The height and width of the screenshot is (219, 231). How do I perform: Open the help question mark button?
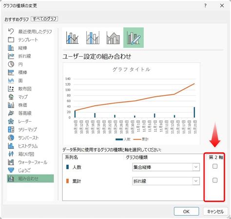[205, 6]
